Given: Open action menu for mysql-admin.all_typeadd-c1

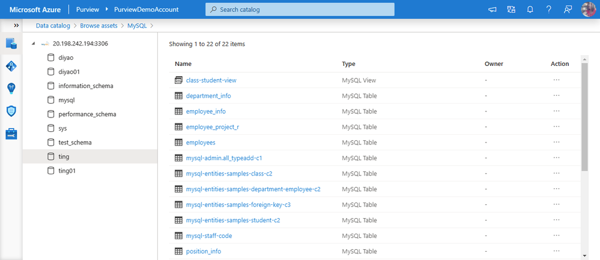Looking at the screenshot, I should pyautogui.click(x=556, y=158).
